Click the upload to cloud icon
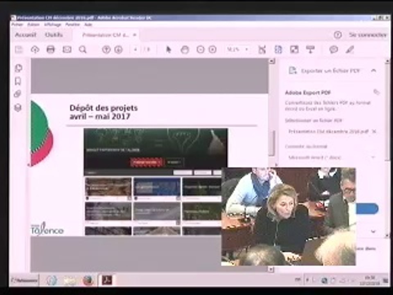This screenshot has height=295, width=393. point(35,50)
